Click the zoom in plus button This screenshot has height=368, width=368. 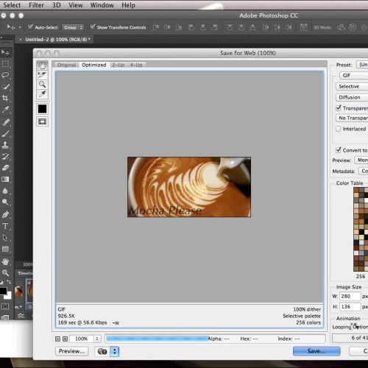pos(65,339)
